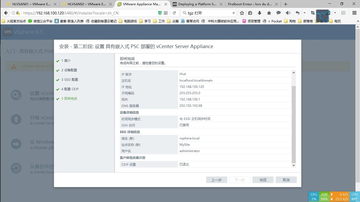Image resolution: width=360 pixels, height=202 pixels.
Task: Open 最常访问 bookmark
Action: pos(190,21)
